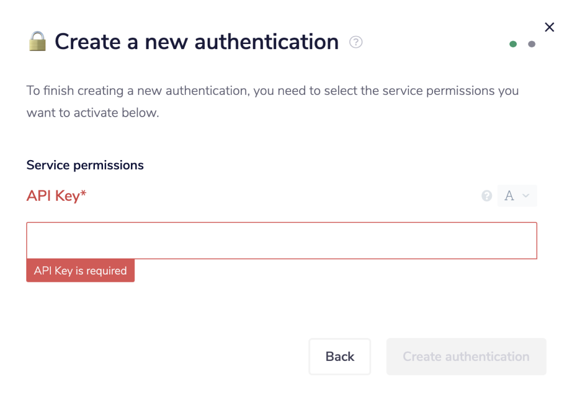The image size is (572, 402).
Task: Close the authentication dialog with the X
Action: coord(550,27)
